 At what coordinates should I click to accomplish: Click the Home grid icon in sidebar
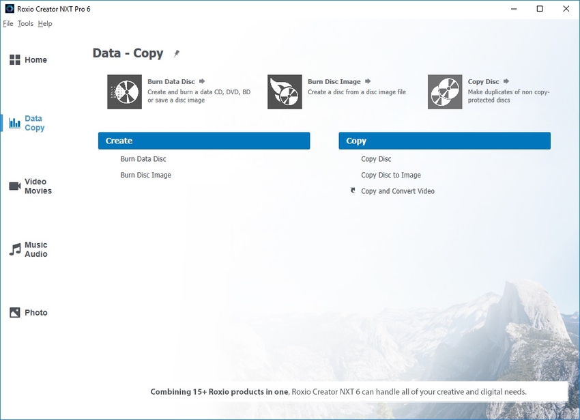15,59
